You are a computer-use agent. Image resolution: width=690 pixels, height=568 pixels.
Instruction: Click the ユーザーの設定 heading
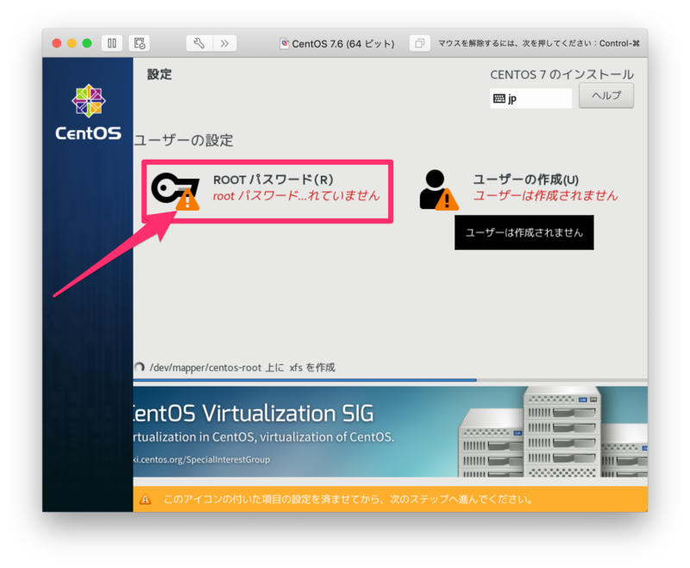[x=184, y=141]
